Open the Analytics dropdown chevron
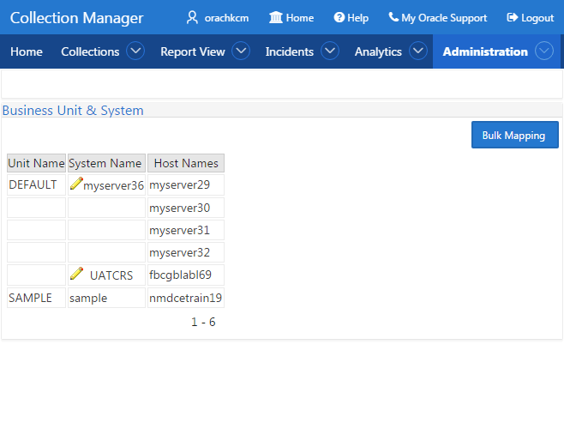Viewport: 564px width, 429px height. pos(418,51)
